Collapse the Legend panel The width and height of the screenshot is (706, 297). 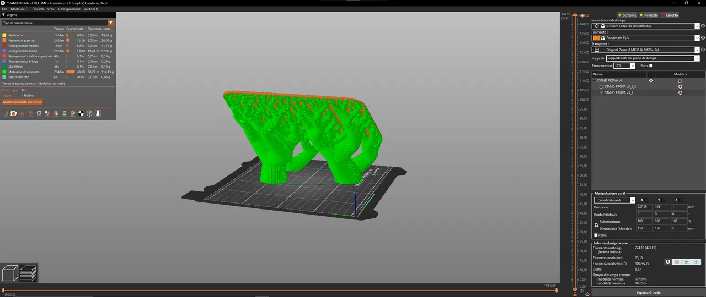point(3,15)
